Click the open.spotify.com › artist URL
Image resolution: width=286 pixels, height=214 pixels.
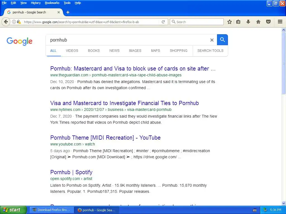click(71, 179)
